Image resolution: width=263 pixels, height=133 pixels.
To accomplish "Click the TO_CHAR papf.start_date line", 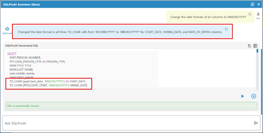I will (x=48, y=81).
